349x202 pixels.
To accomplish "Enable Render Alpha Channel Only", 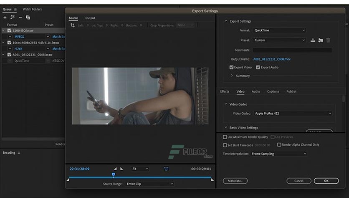I will (x=279, y=145).
